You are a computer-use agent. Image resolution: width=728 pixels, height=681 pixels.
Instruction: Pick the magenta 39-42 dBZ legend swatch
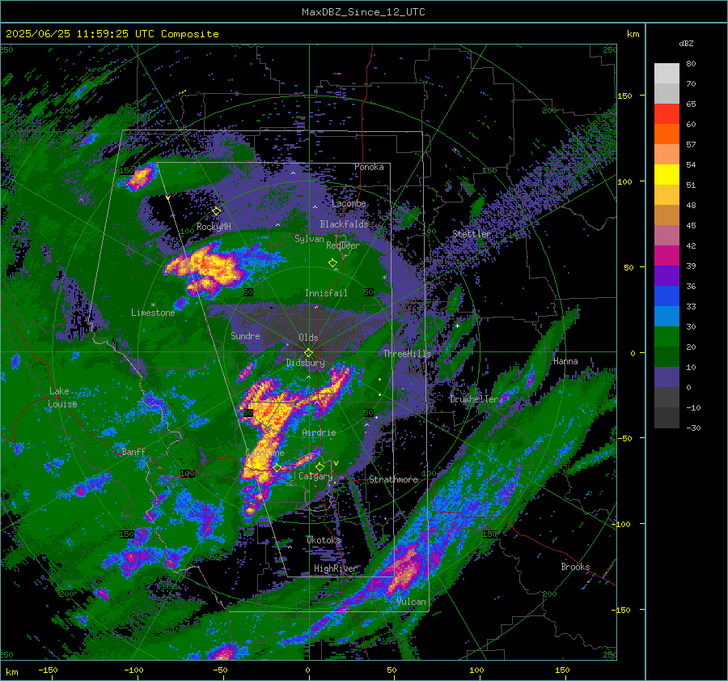point(667,256)
